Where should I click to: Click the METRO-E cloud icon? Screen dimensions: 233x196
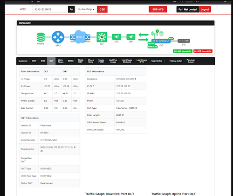pos(80,37)
